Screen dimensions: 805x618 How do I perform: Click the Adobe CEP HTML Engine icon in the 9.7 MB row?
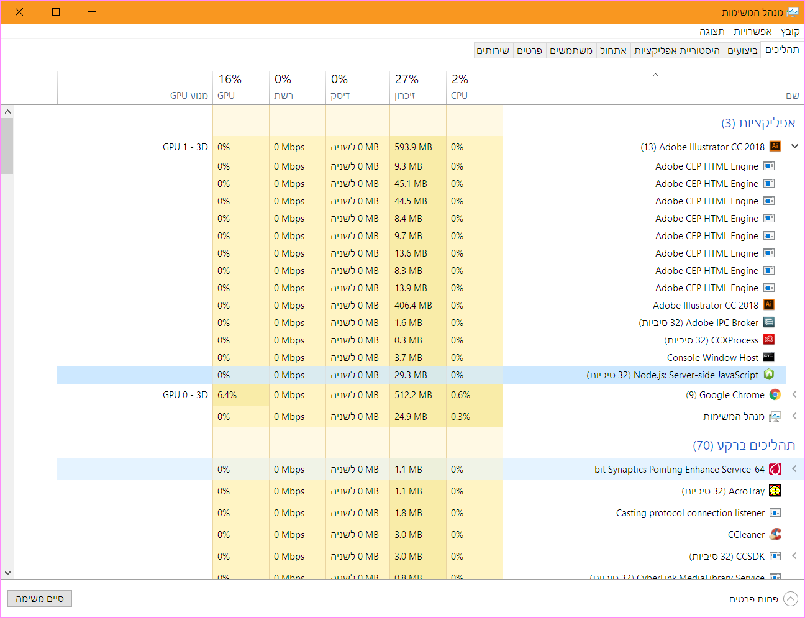point(768,235)
